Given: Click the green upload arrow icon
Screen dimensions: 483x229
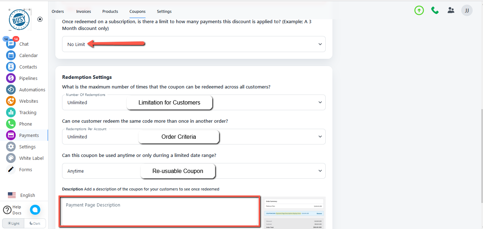Looking at the screenshot, I should (x=419, y=10).
